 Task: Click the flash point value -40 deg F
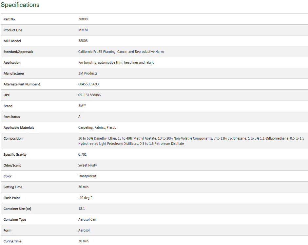(x=85, y=198)
